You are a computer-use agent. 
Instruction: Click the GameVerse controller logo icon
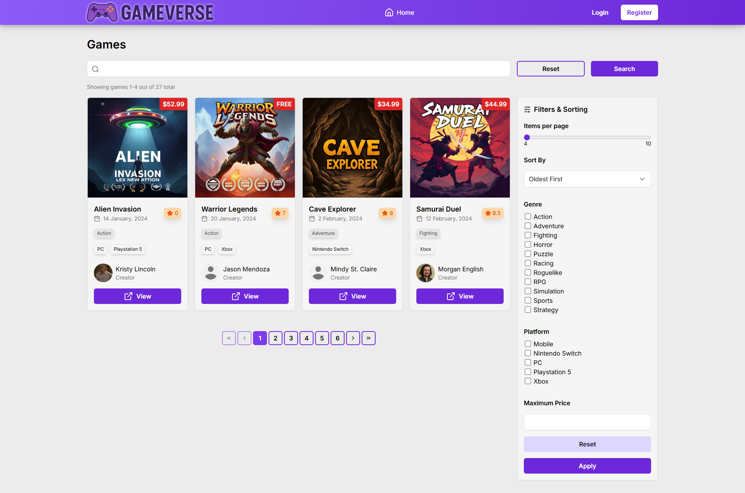point(102,12)
